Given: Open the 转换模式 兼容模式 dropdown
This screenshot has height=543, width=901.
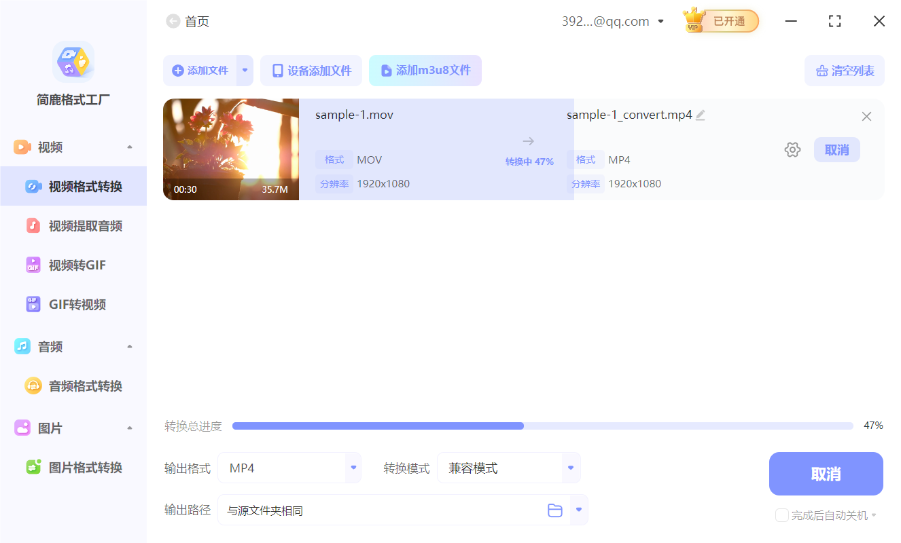Looking at the screenshot, I should click(x=509, y=468).
